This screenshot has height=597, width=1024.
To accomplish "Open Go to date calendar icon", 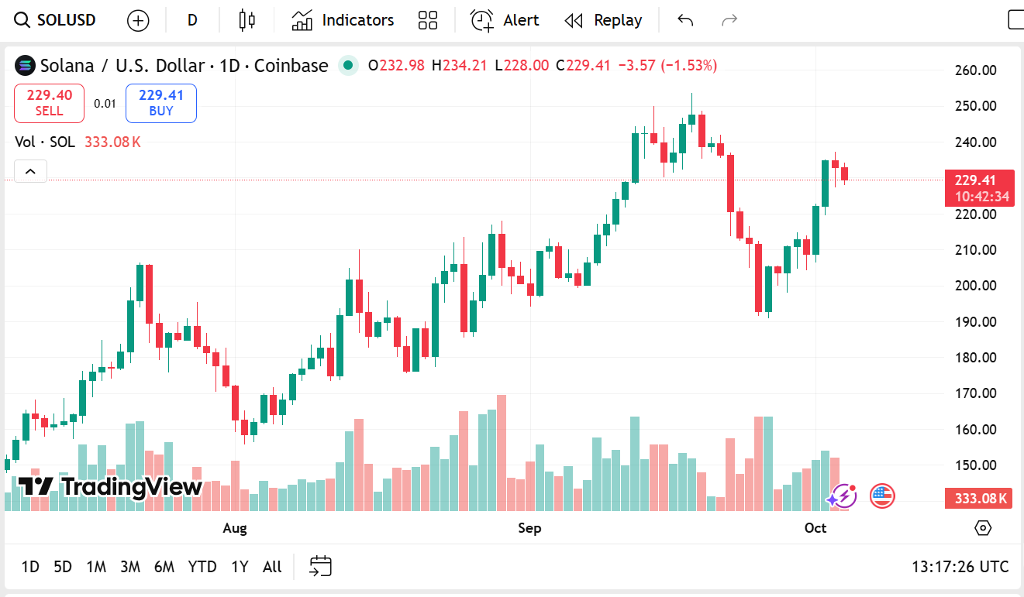I will coord(320,567).
